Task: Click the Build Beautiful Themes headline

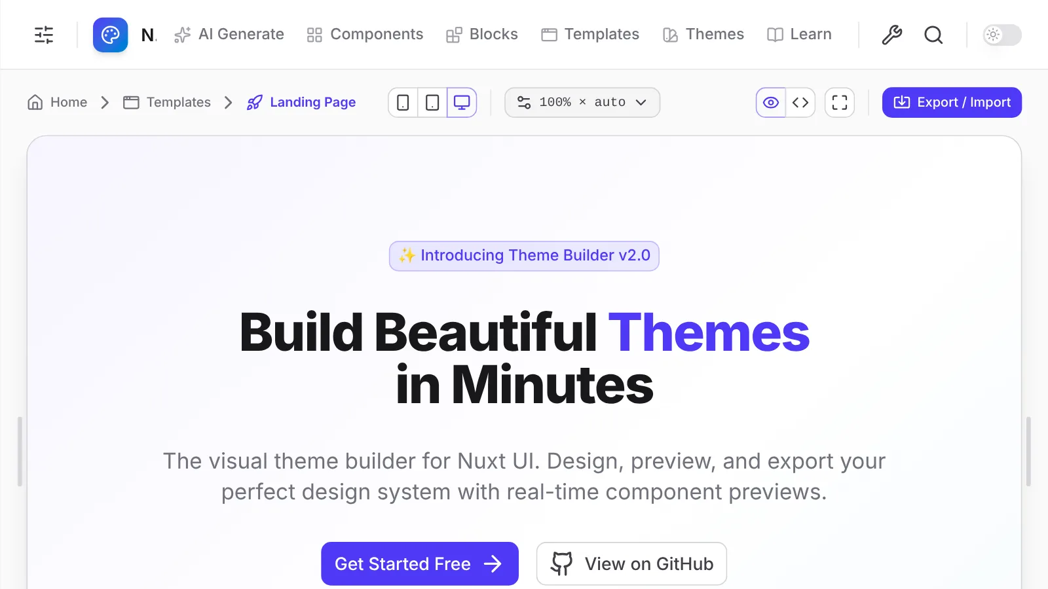Action: 524,359
